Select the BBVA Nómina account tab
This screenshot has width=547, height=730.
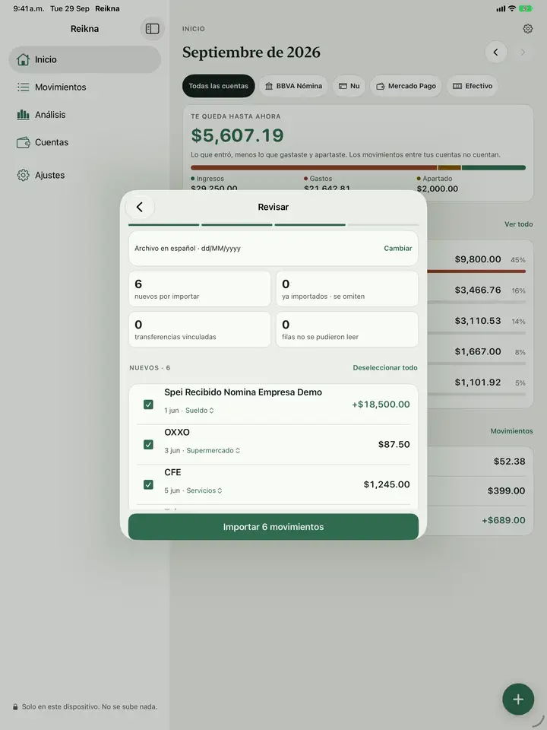click(x=293, y=86)
